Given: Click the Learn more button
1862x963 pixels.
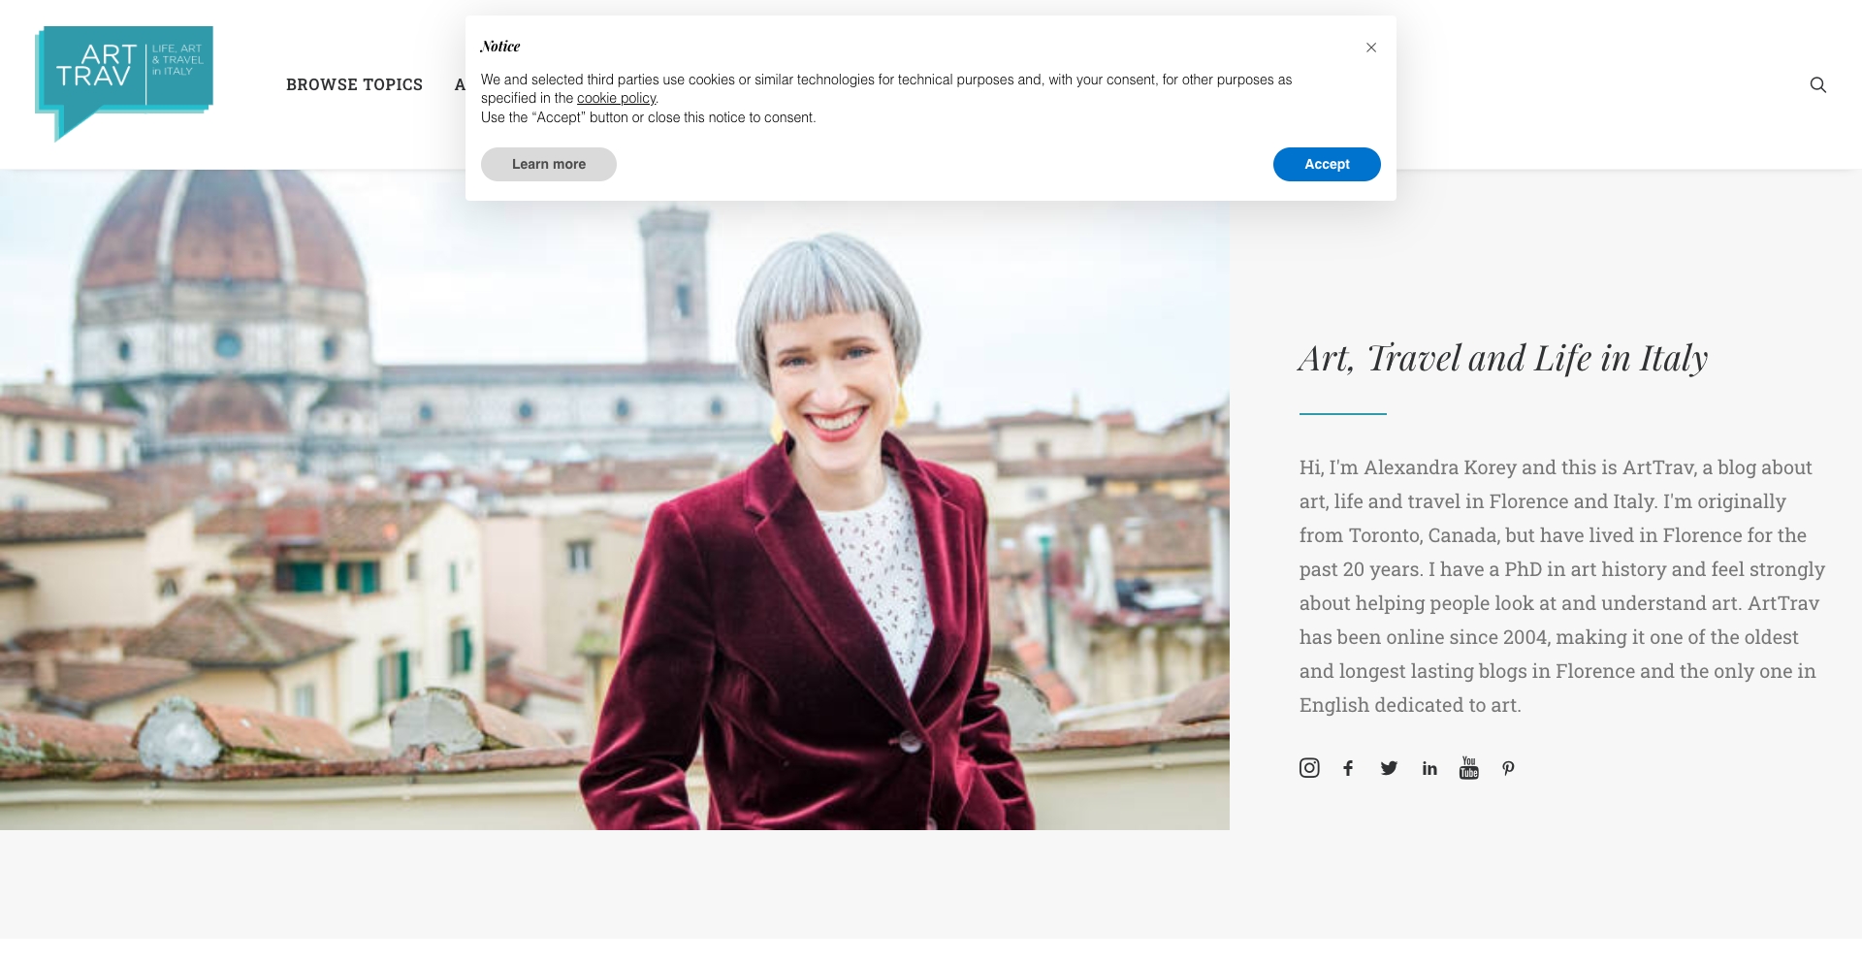Looking at the screenshot, I should (548, 164).
